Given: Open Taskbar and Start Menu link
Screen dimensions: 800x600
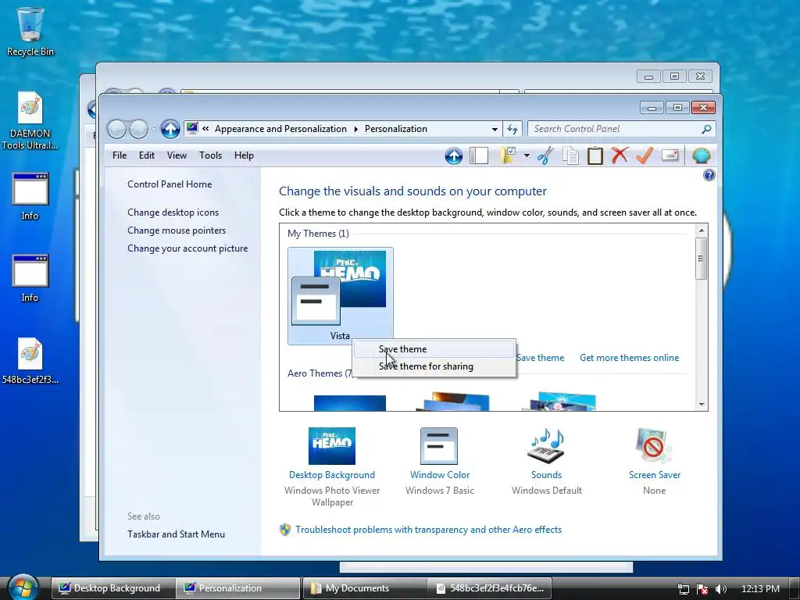Looking at the screenshot, I should (x=176, y=534).
